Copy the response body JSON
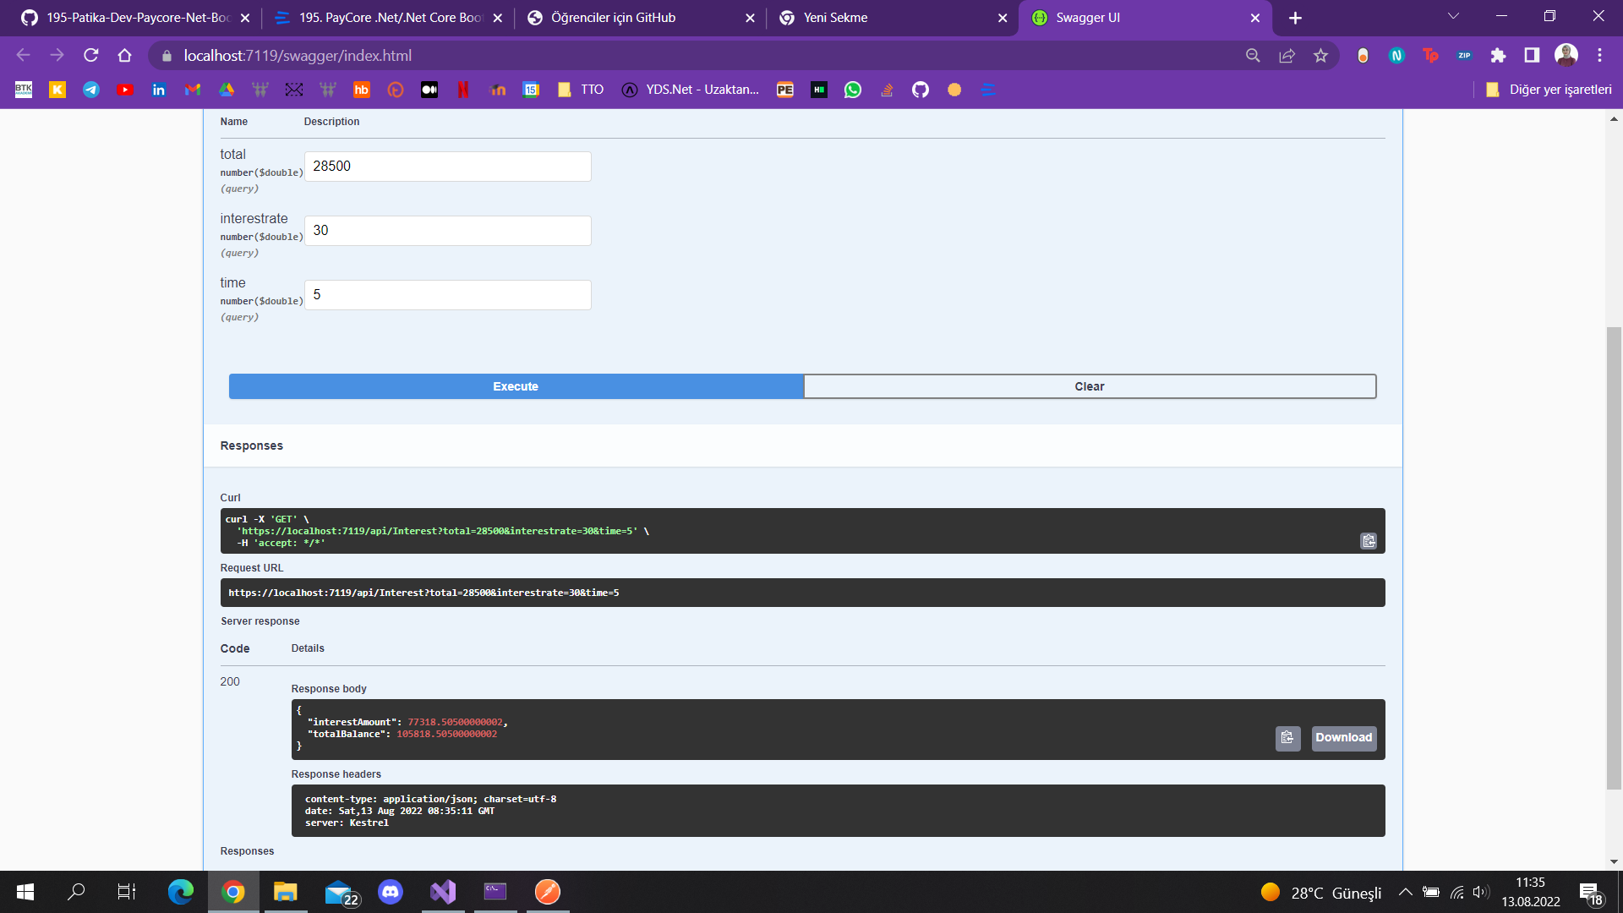This screenshot has width=1623, height=913. (x=1287, y=738)
